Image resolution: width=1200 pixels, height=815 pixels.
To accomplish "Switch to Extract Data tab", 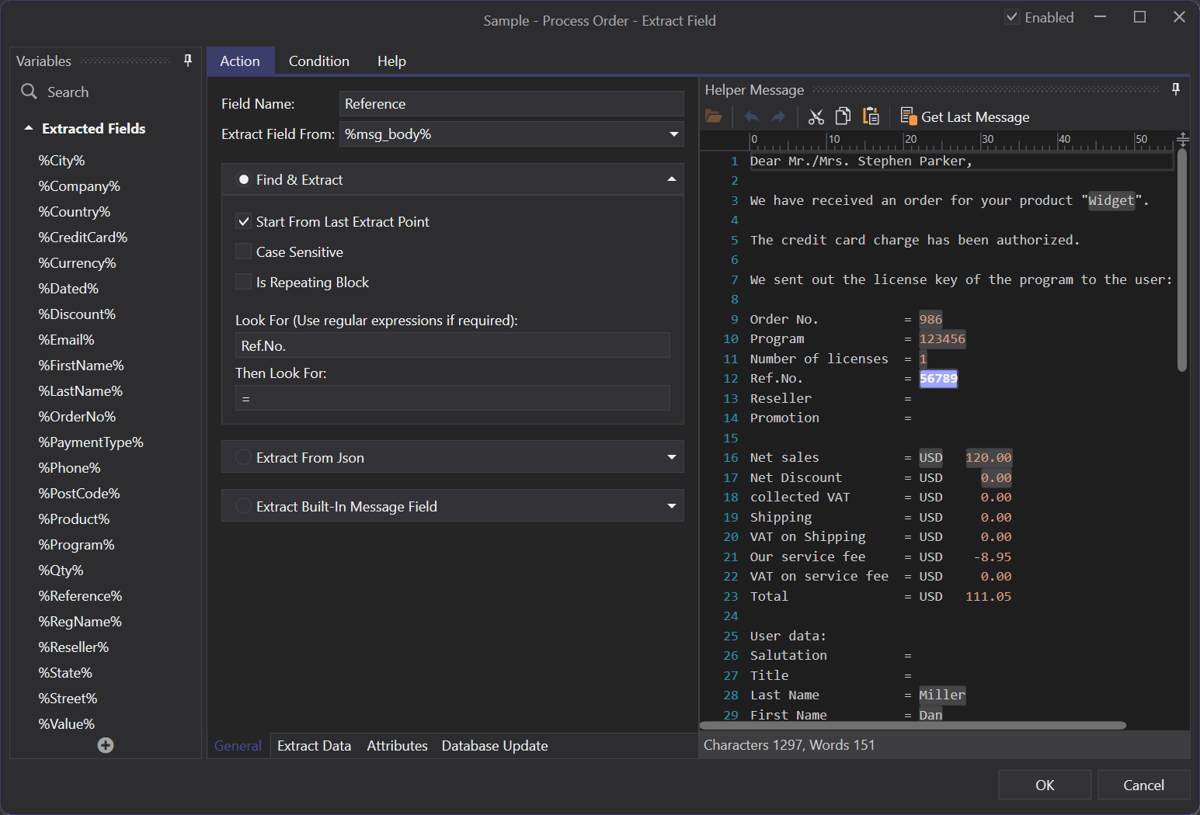I will [314, 745].
